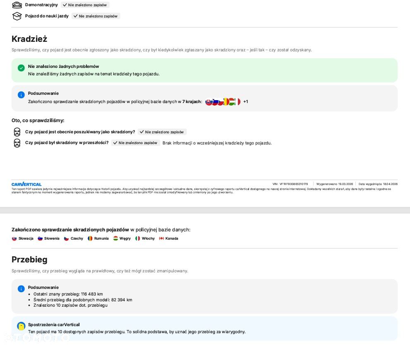Viewport: 410px width, 346px height.
Task: Click the Kanada country label
Action: [x=172, y=238]
